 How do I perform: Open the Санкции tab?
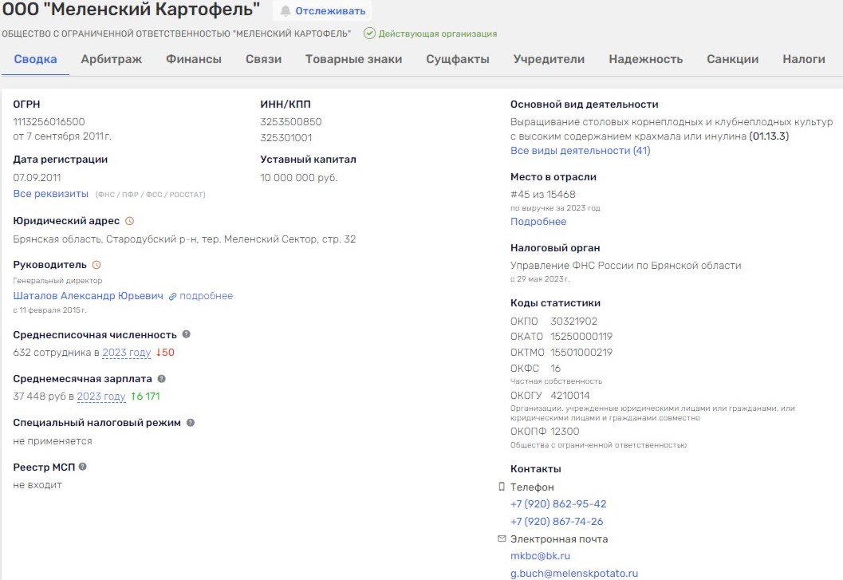click(732, 59)
